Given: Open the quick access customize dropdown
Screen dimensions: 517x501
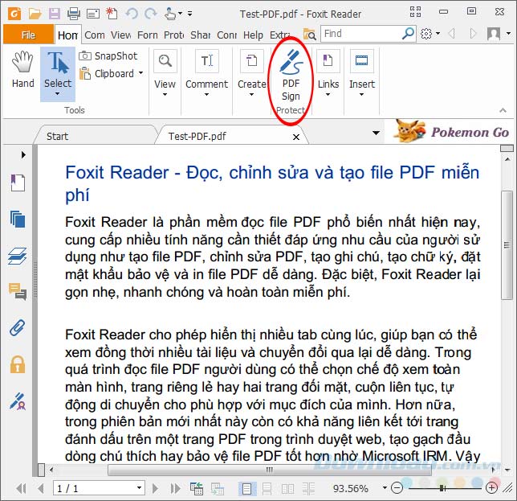Looking at the screenshot, I should coord(190,14).
